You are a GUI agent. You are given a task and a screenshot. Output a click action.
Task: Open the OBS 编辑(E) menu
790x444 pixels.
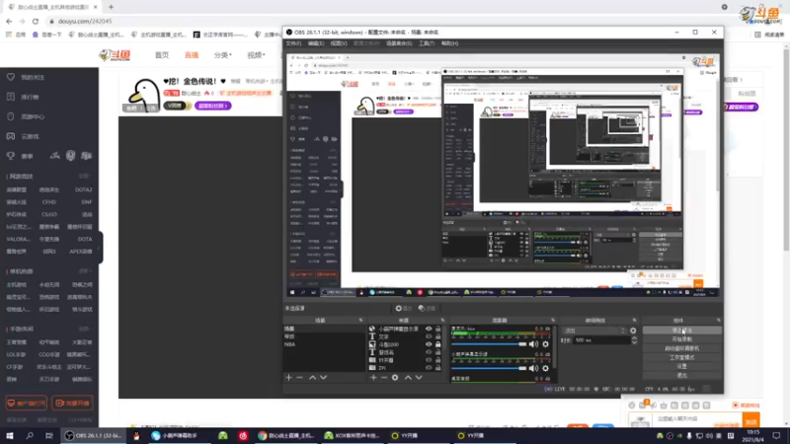click(x=316, y=43)
